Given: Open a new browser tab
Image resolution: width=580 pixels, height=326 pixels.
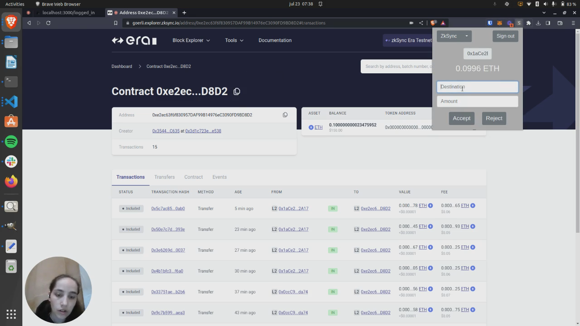Looking at the screenshot, I should point(184,13).
